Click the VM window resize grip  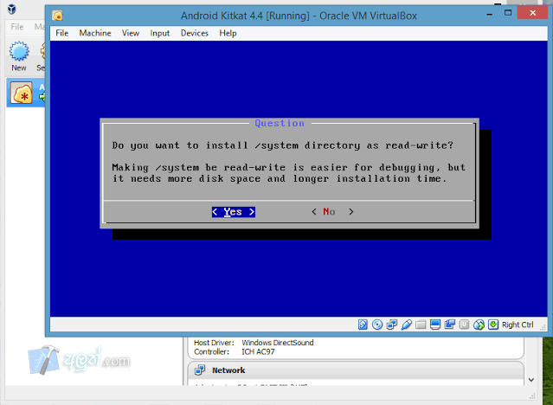pos(543,327)
